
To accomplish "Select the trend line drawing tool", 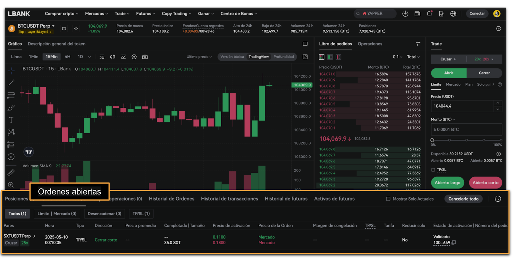I will click(x=11, y=83).
